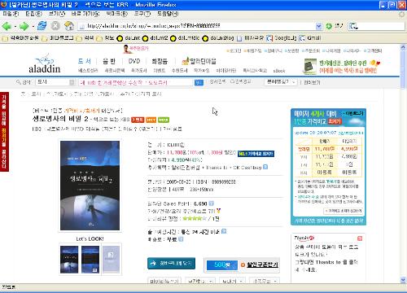This screenshot has height=293, width=407.
Task: Click the eBook link in the sub navigation
Action: [x=279, y=71]
